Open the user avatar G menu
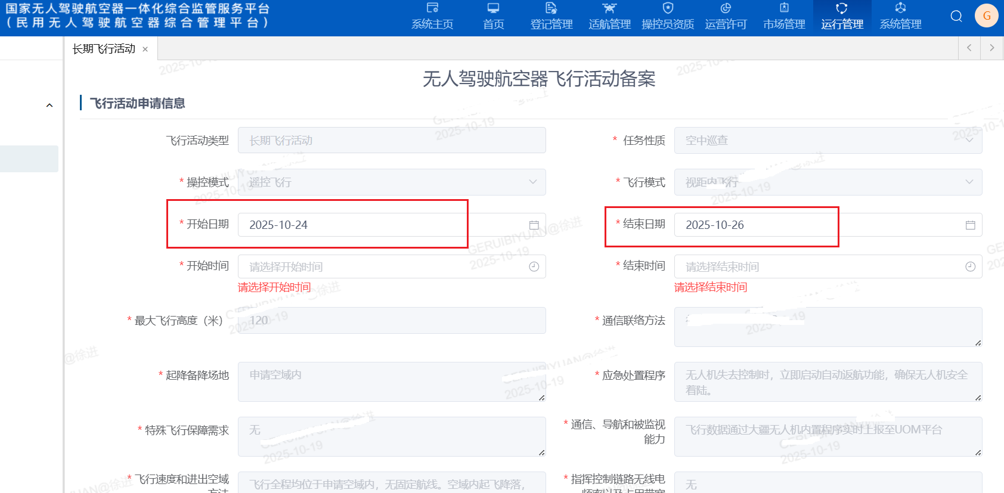This screenshot has height=493, width=1004. pyautogui.click(x=986, y=16)
